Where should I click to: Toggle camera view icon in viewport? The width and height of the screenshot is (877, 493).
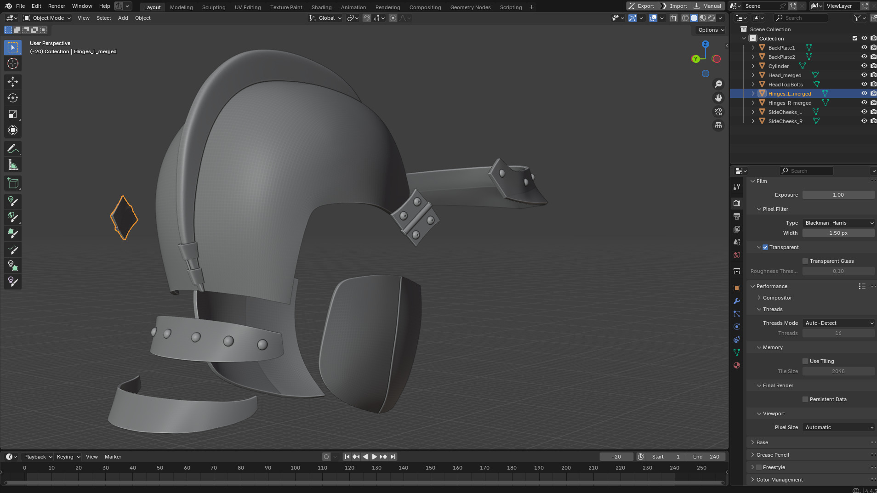pos(718,112)
